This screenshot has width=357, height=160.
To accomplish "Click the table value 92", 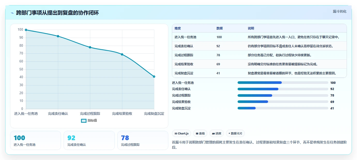I will point(218,46).
